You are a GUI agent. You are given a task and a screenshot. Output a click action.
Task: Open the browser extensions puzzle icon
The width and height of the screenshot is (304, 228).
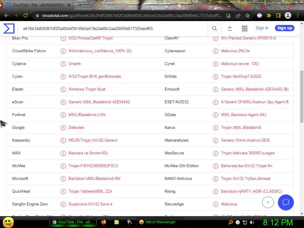coord(269,15)
